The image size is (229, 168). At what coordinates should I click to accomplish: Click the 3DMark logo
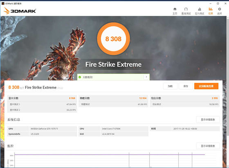click(x=20, y=11)
